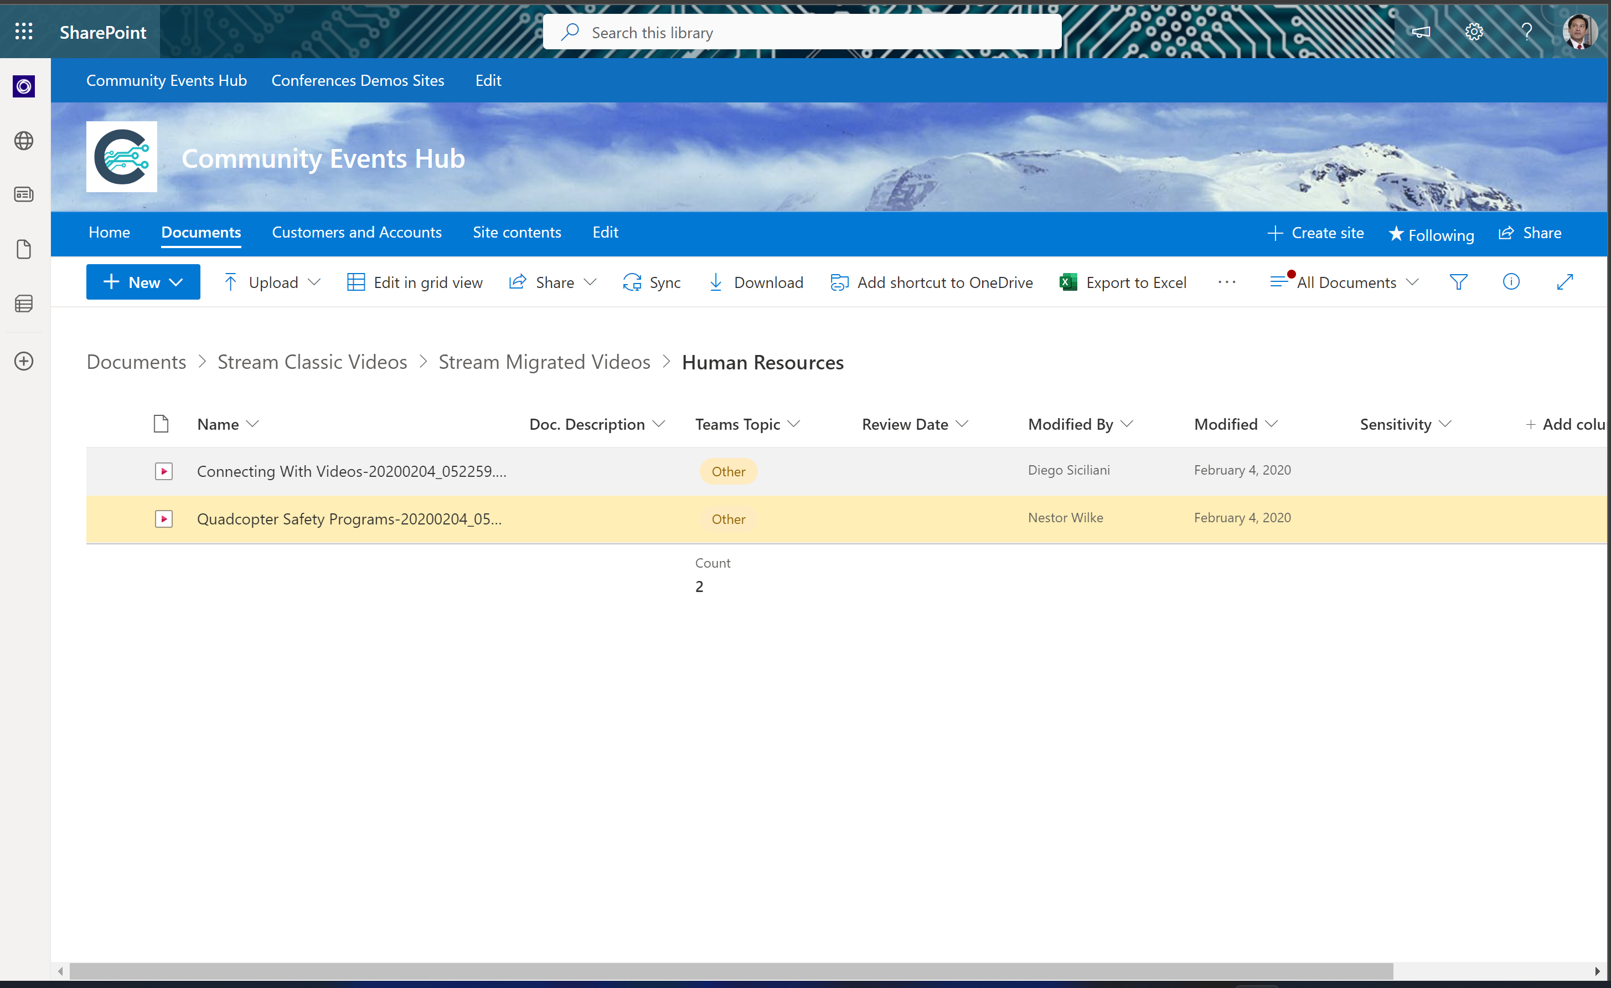Click the Download toolbar icon
Image resolution: width=1611 pixels, height=988 pixels.
pyautogui.click(x=716, y=282)
